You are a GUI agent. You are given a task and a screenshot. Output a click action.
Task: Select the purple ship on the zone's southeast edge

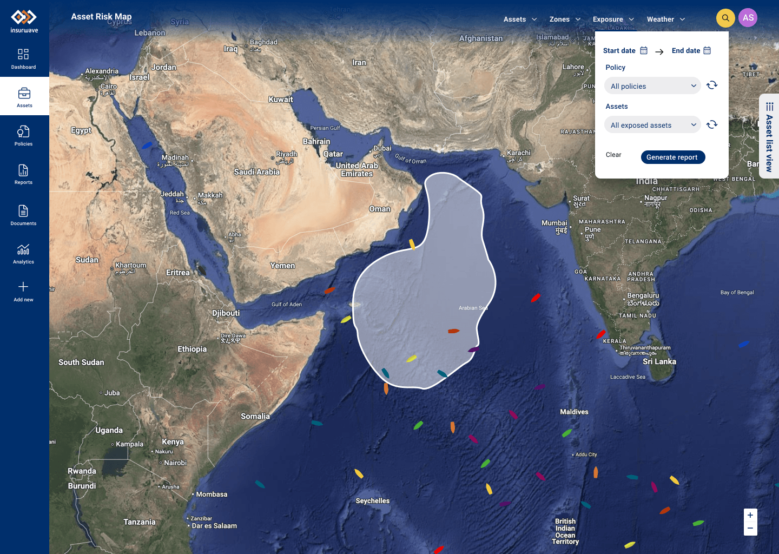(473, 349)
